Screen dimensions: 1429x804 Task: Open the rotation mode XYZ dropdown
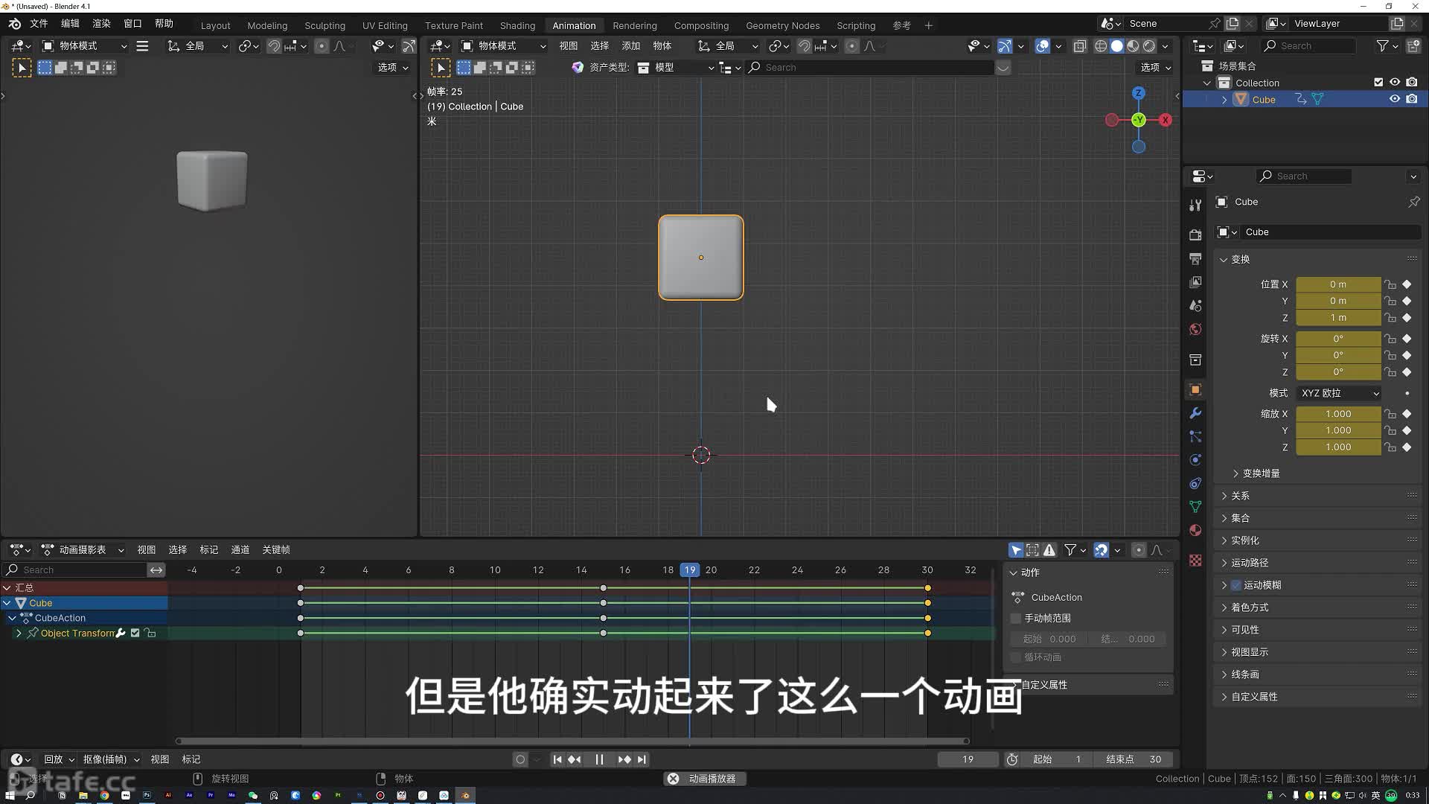pos(1339,393)
